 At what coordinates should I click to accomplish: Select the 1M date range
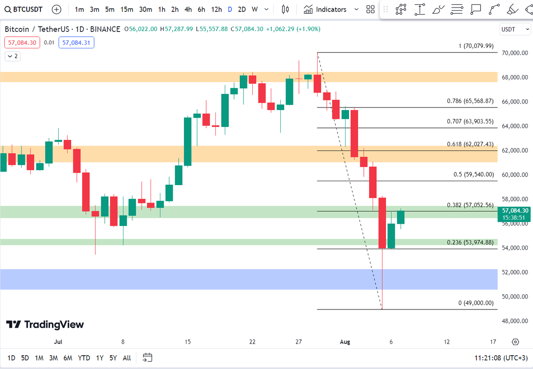click(39, 357)
